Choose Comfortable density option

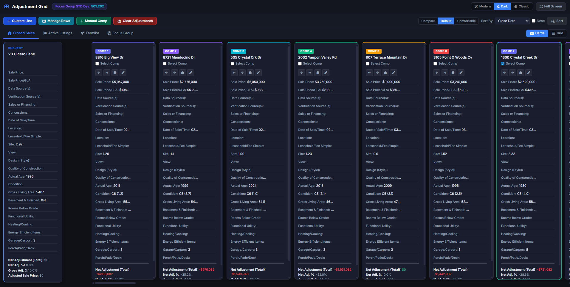tap(466, 21)
